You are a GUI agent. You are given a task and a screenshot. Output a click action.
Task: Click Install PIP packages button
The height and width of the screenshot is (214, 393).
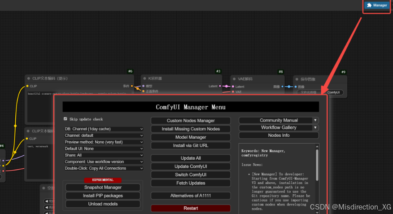(x=103, y=196)
